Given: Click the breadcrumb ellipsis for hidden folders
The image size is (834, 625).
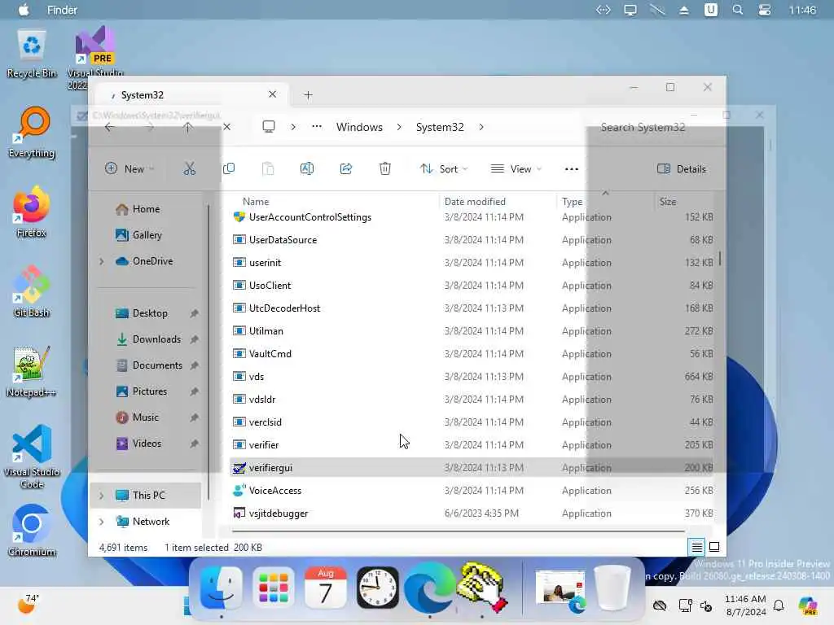Looking at the screenshot, I should click(317, 127).
